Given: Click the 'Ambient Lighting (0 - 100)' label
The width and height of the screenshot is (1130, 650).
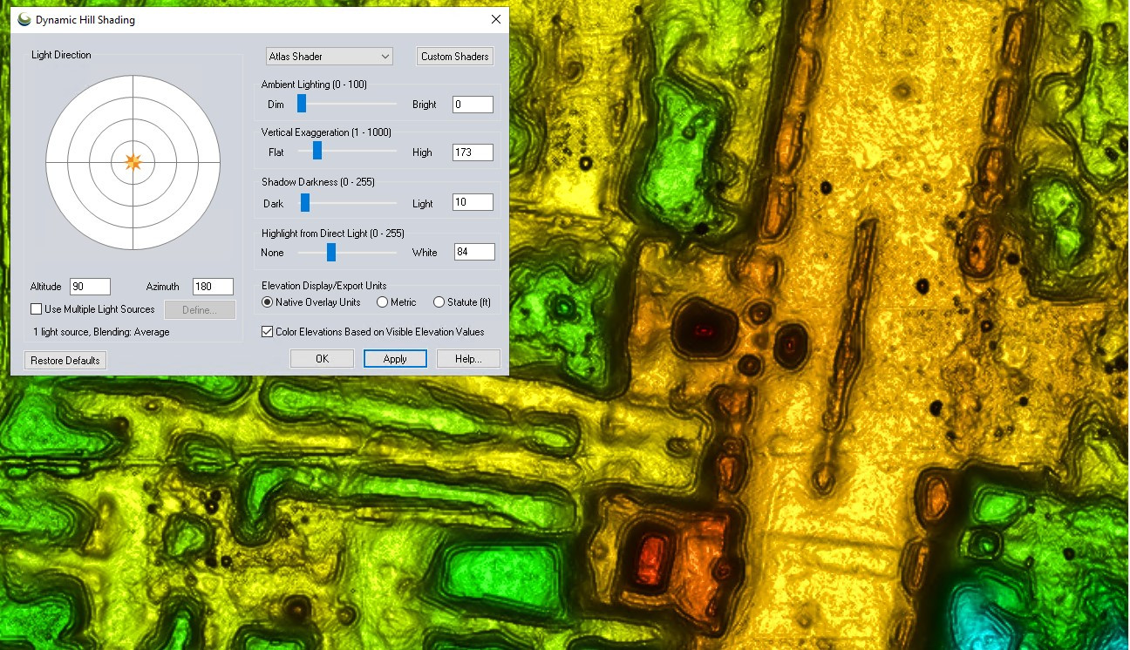Looking at the screenshot, I should [x=314, y=85].
